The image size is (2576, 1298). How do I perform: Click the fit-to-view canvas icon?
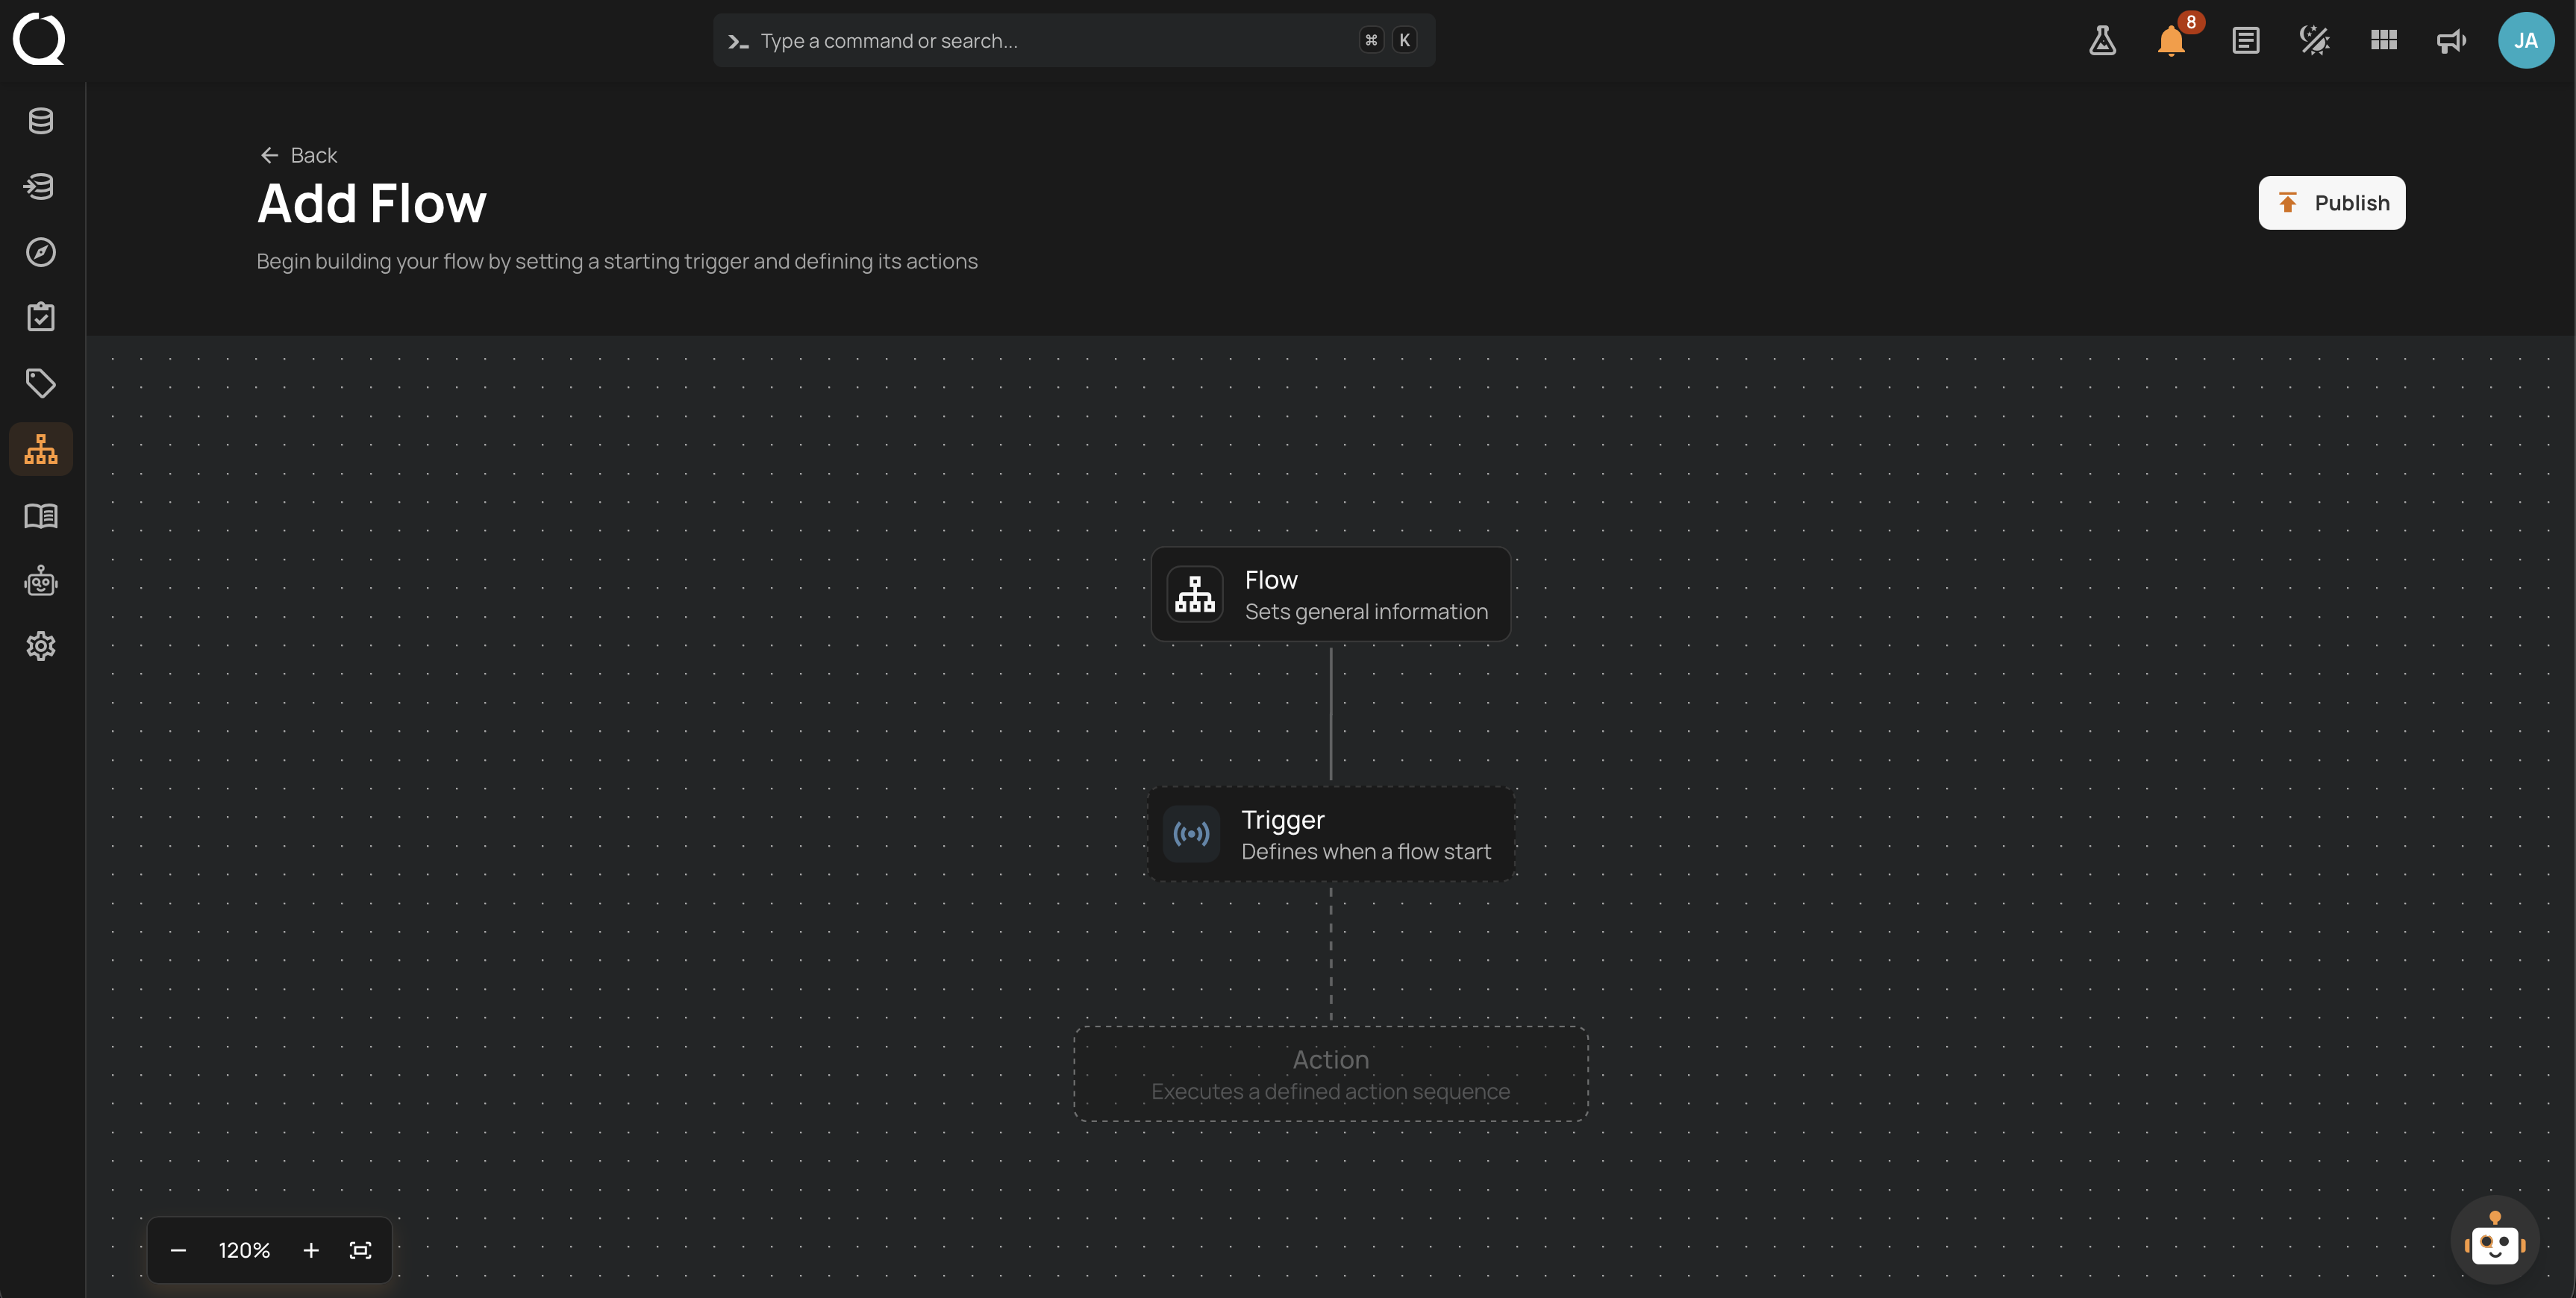click(360, 1250)
